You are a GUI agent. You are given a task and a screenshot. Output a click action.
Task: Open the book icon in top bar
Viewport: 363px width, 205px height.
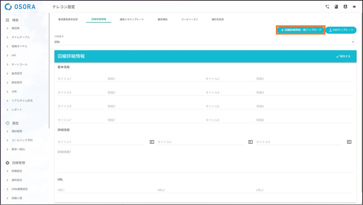tap(336, 7)
